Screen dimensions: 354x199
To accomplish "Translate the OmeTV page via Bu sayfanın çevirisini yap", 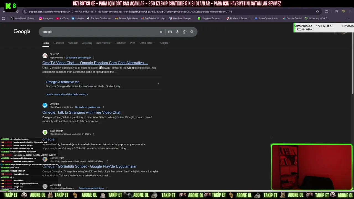I will 78,58.
